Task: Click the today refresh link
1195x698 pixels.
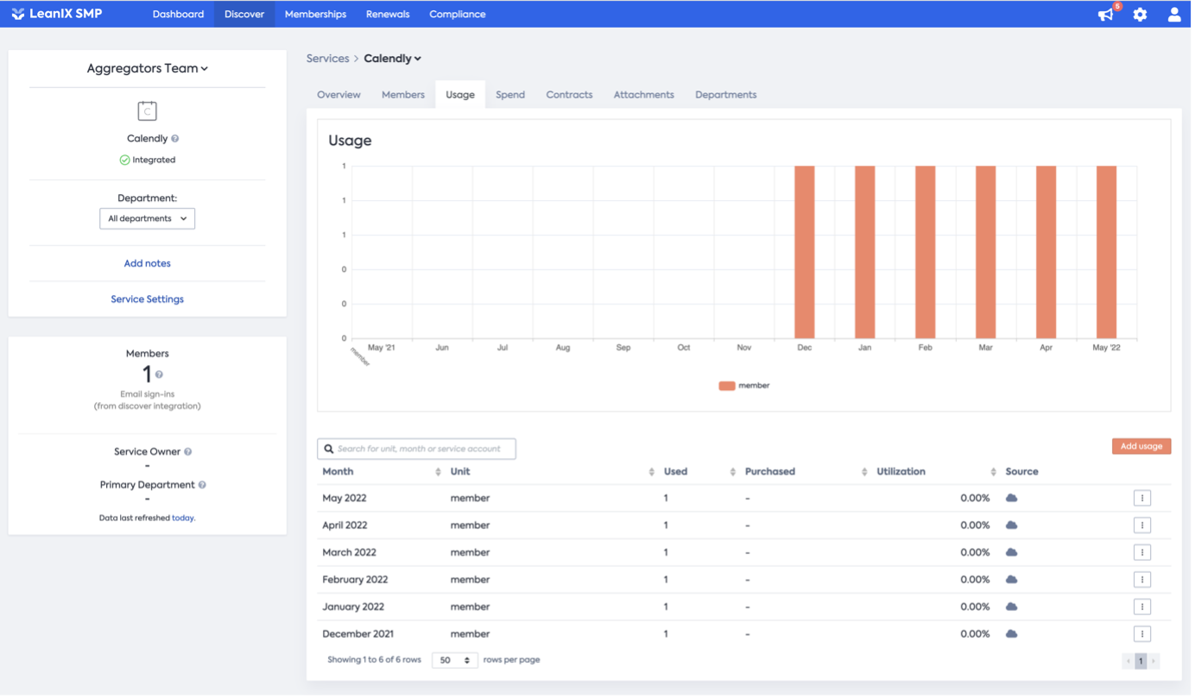Action: click(x=183, y=520)
